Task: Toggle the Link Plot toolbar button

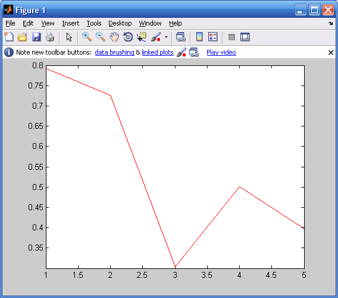Action: 181,37
